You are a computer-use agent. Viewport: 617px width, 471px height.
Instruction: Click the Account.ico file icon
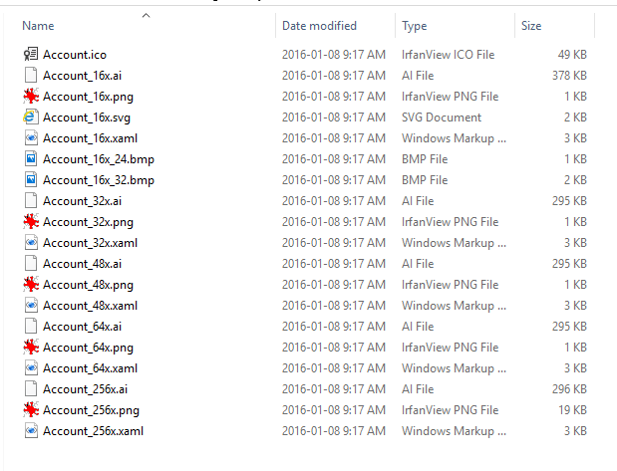(x=31, y=54)
